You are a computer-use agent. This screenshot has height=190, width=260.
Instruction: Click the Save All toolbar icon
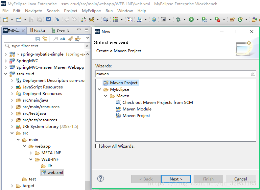pyautogui.click(x=39, y=19)
